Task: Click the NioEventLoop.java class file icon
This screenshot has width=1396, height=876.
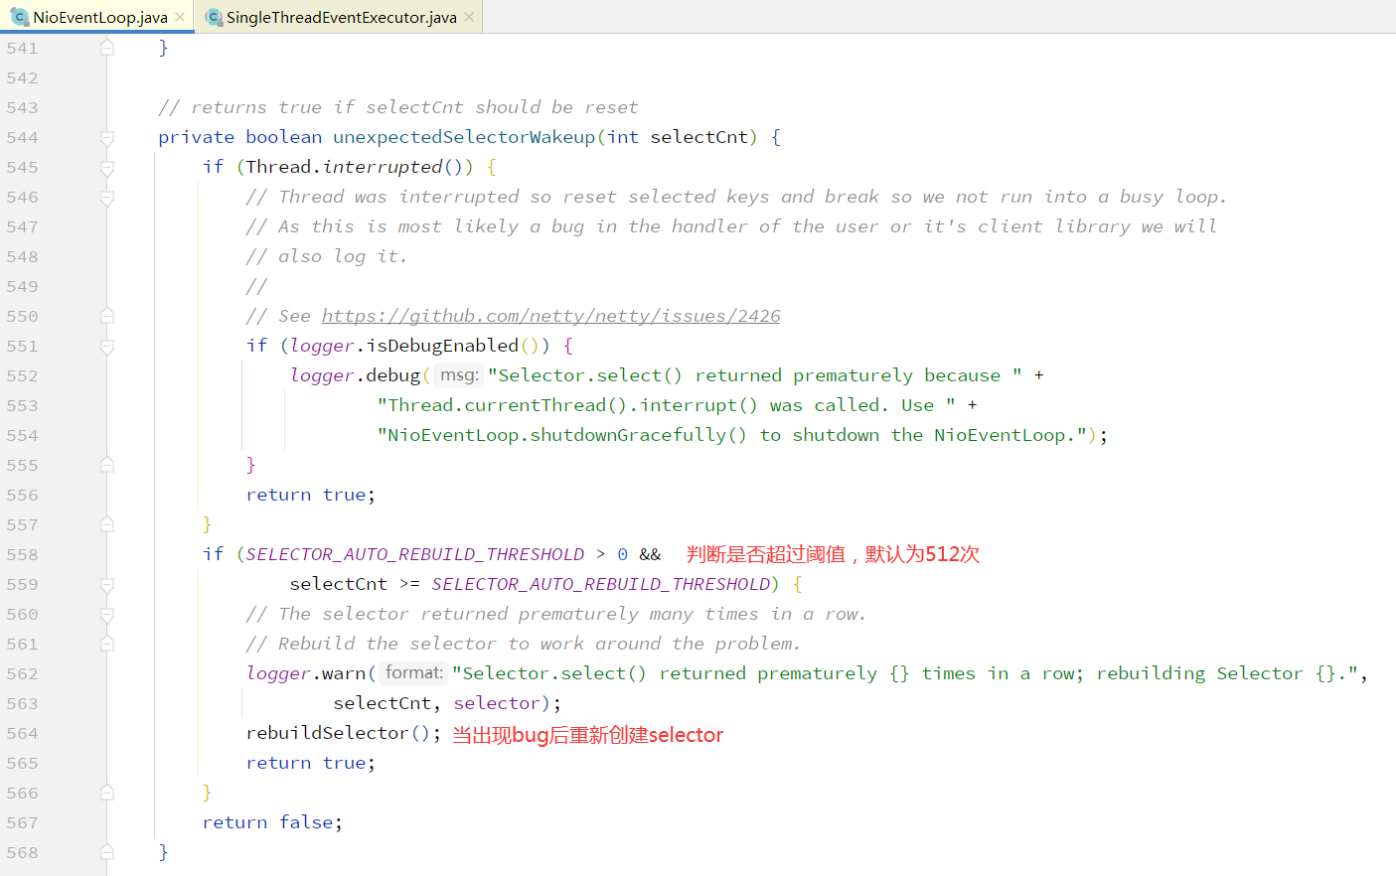Action: tap(19, 17)
